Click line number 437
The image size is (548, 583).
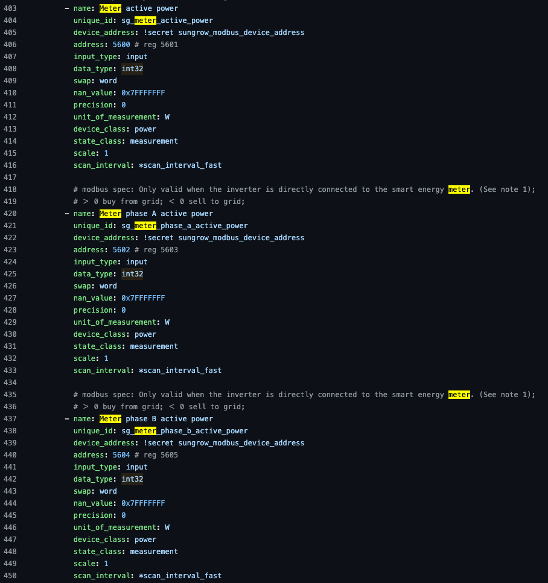[x=10, y=419]
